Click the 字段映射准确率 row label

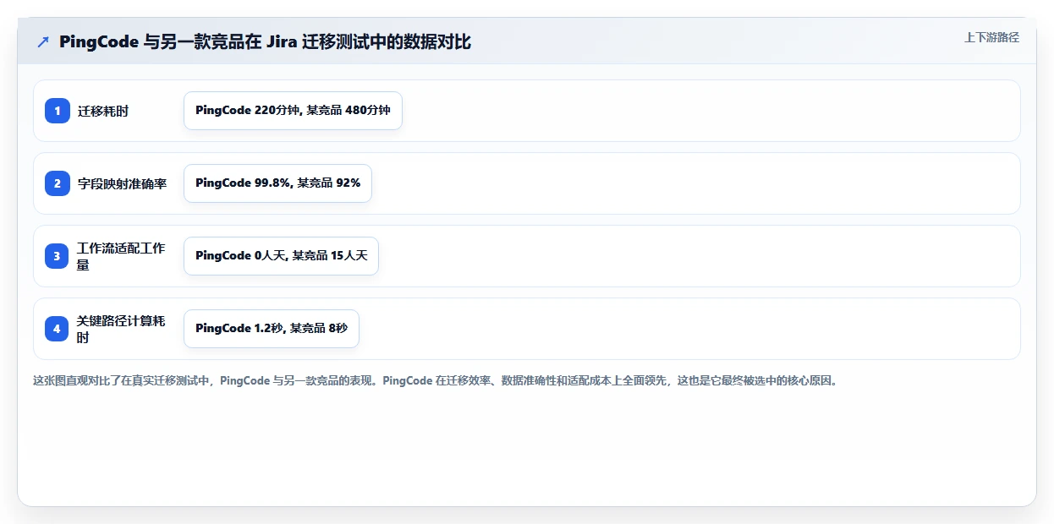(122, 183)
